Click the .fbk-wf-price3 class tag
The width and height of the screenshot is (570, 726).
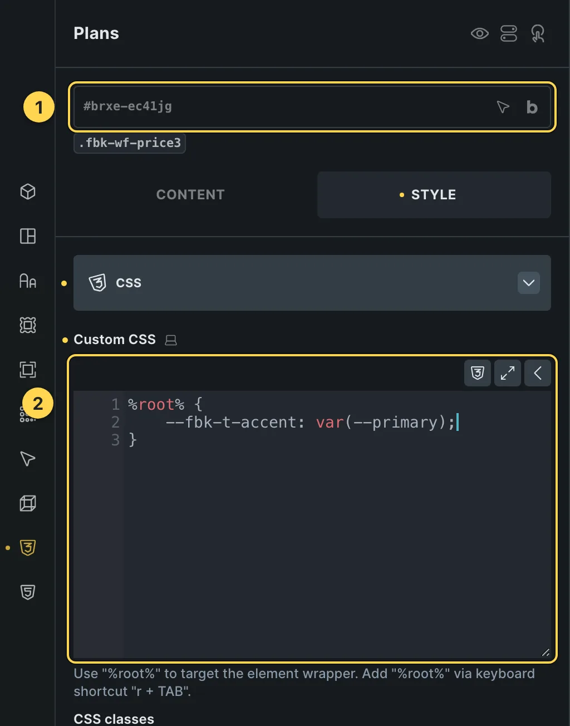(x=130, y=143)
